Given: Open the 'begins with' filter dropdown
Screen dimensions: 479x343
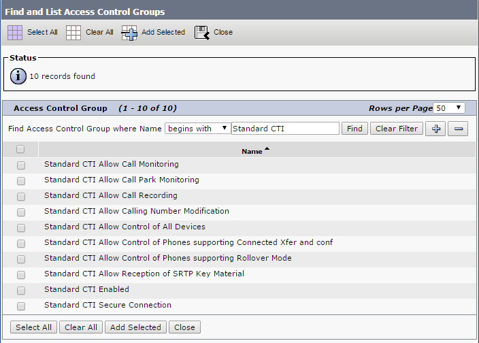Looking at the screenshot, I should [x=197, y=129].
